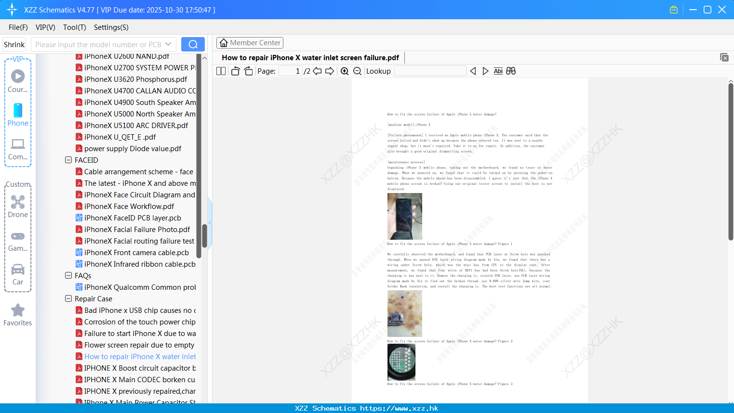
Task: Toggle two-page view icon in PDF toolbar
Action: (221, 71)
